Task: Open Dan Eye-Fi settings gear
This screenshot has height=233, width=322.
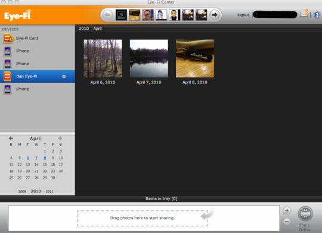Action: click(x=64, y=76)
